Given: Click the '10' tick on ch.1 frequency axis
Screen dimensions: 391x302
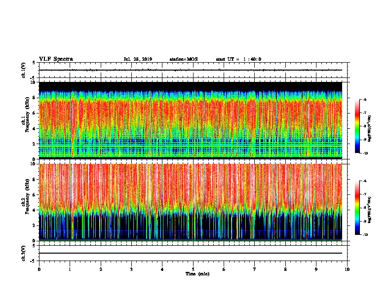Looking at the screenshot, I should pyautogui.click(x=33, y=82).
